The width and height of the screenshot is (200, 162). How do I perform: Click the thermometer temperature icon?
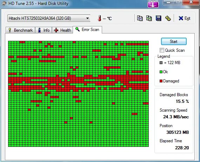point(100,18)
